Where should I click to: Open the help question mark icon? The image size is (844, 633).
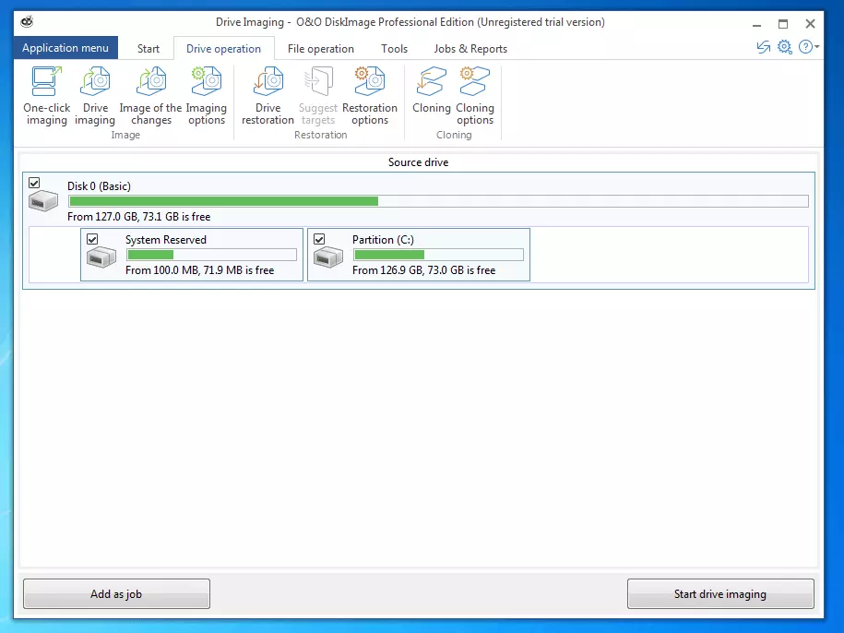805,47
